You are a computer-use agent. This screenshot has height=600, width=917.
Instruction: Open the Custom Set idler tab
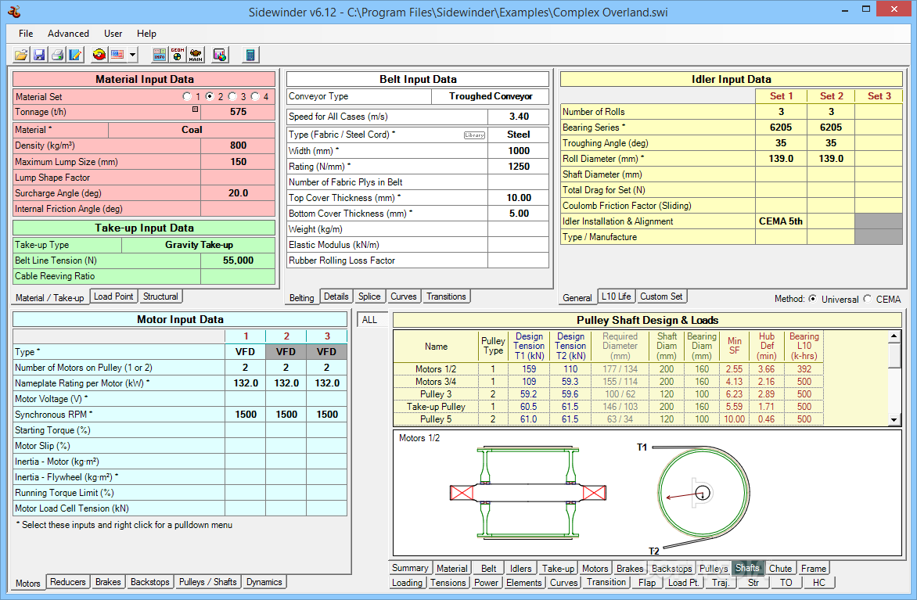pyautogui.click(x=661, y=296)
